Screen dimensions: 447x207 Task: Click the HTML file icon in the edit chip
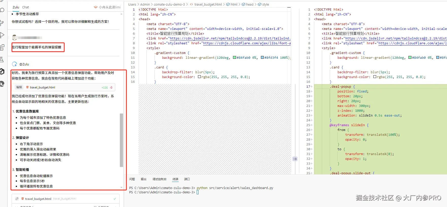pyautogui.click(x=27, y=87)
